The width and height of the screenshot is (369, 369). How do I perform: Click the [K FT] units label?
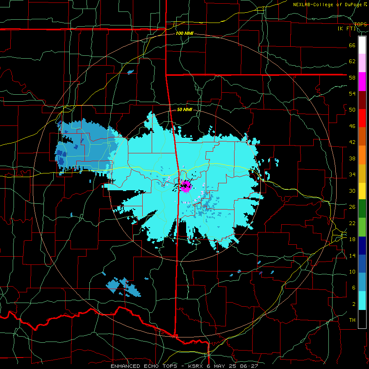[346, 29]
